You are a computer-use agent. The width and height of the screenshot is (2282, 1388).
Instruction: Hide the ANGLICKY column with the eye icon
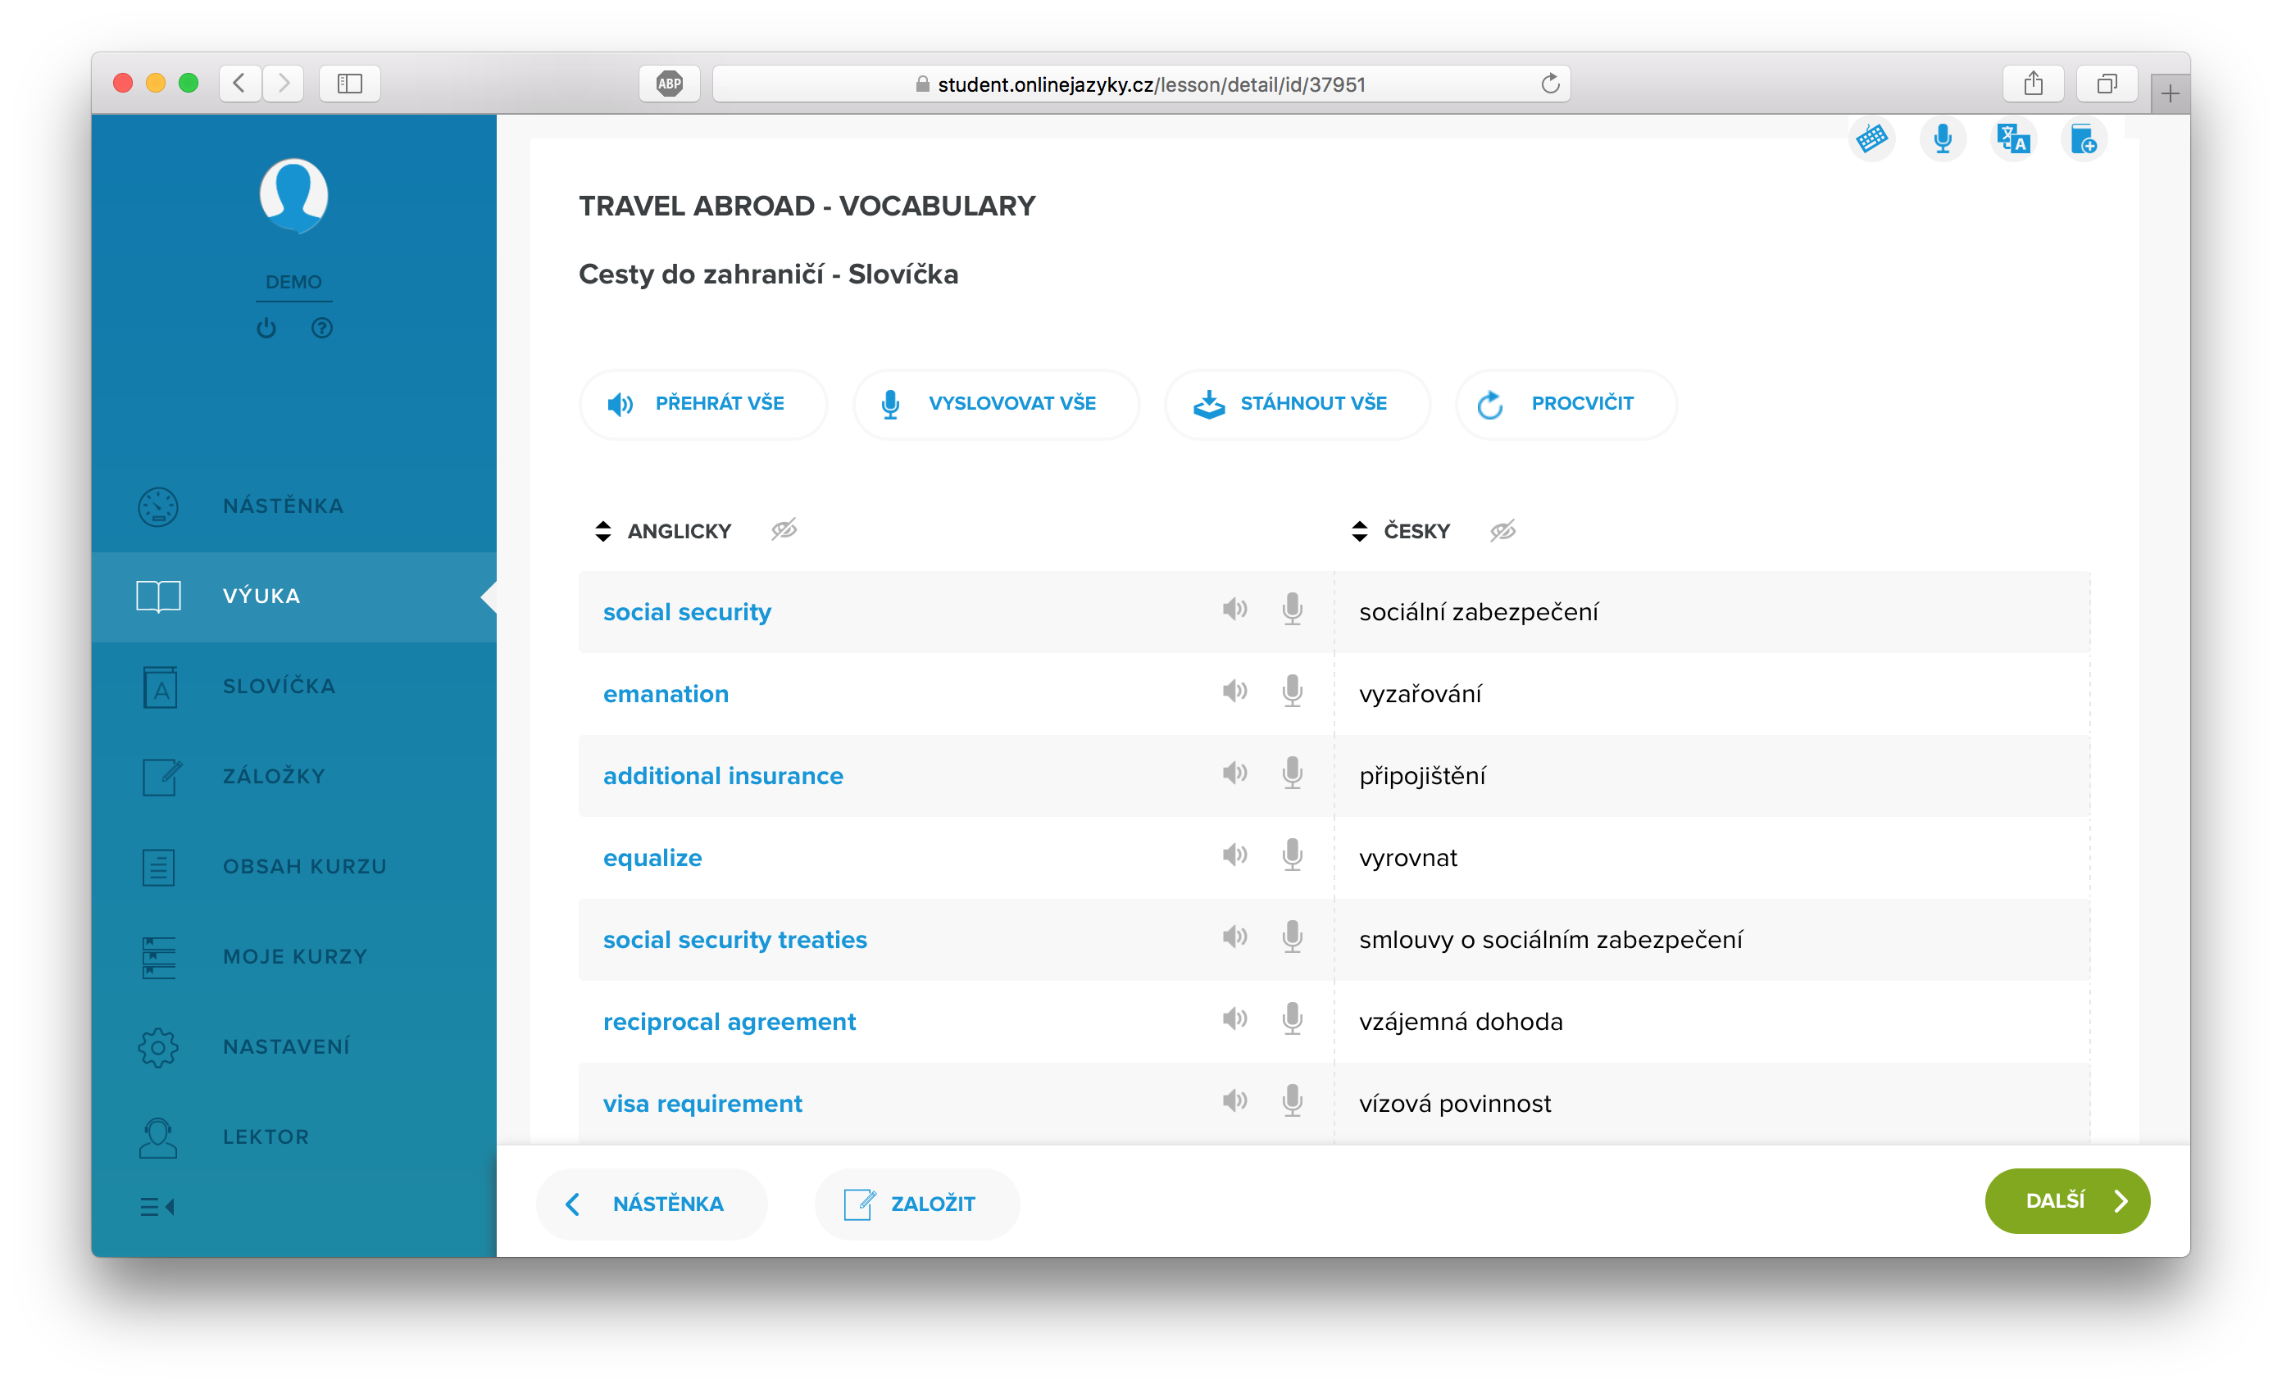pyautogui.click(x=784, y=529)
